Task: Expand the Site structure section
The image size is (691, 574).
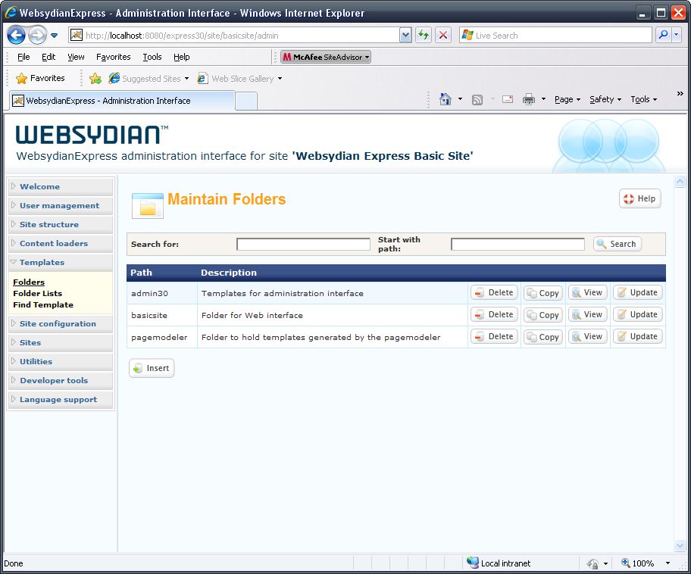Action: [61, 225]
